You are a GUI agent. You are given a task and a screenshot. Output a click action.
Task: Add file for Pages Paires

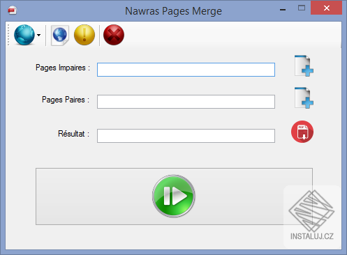(x=304, y=98)
